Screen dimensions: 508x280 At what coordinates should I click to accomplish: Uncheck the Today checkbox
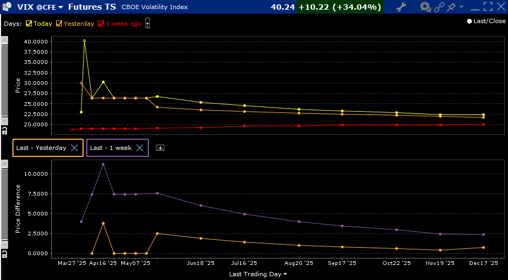(29, 24)
